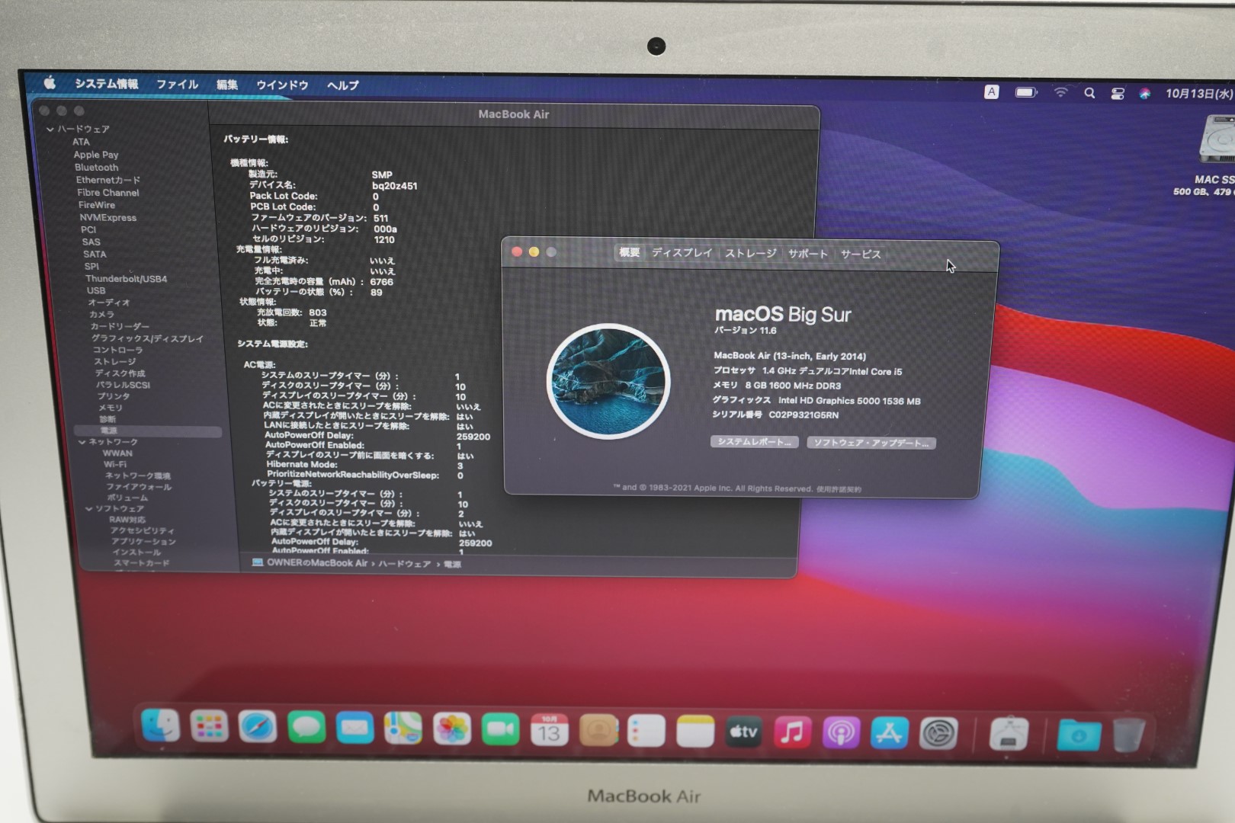Click システムレポート button
Screen dimensions: 1235x823
pos(754,442)
